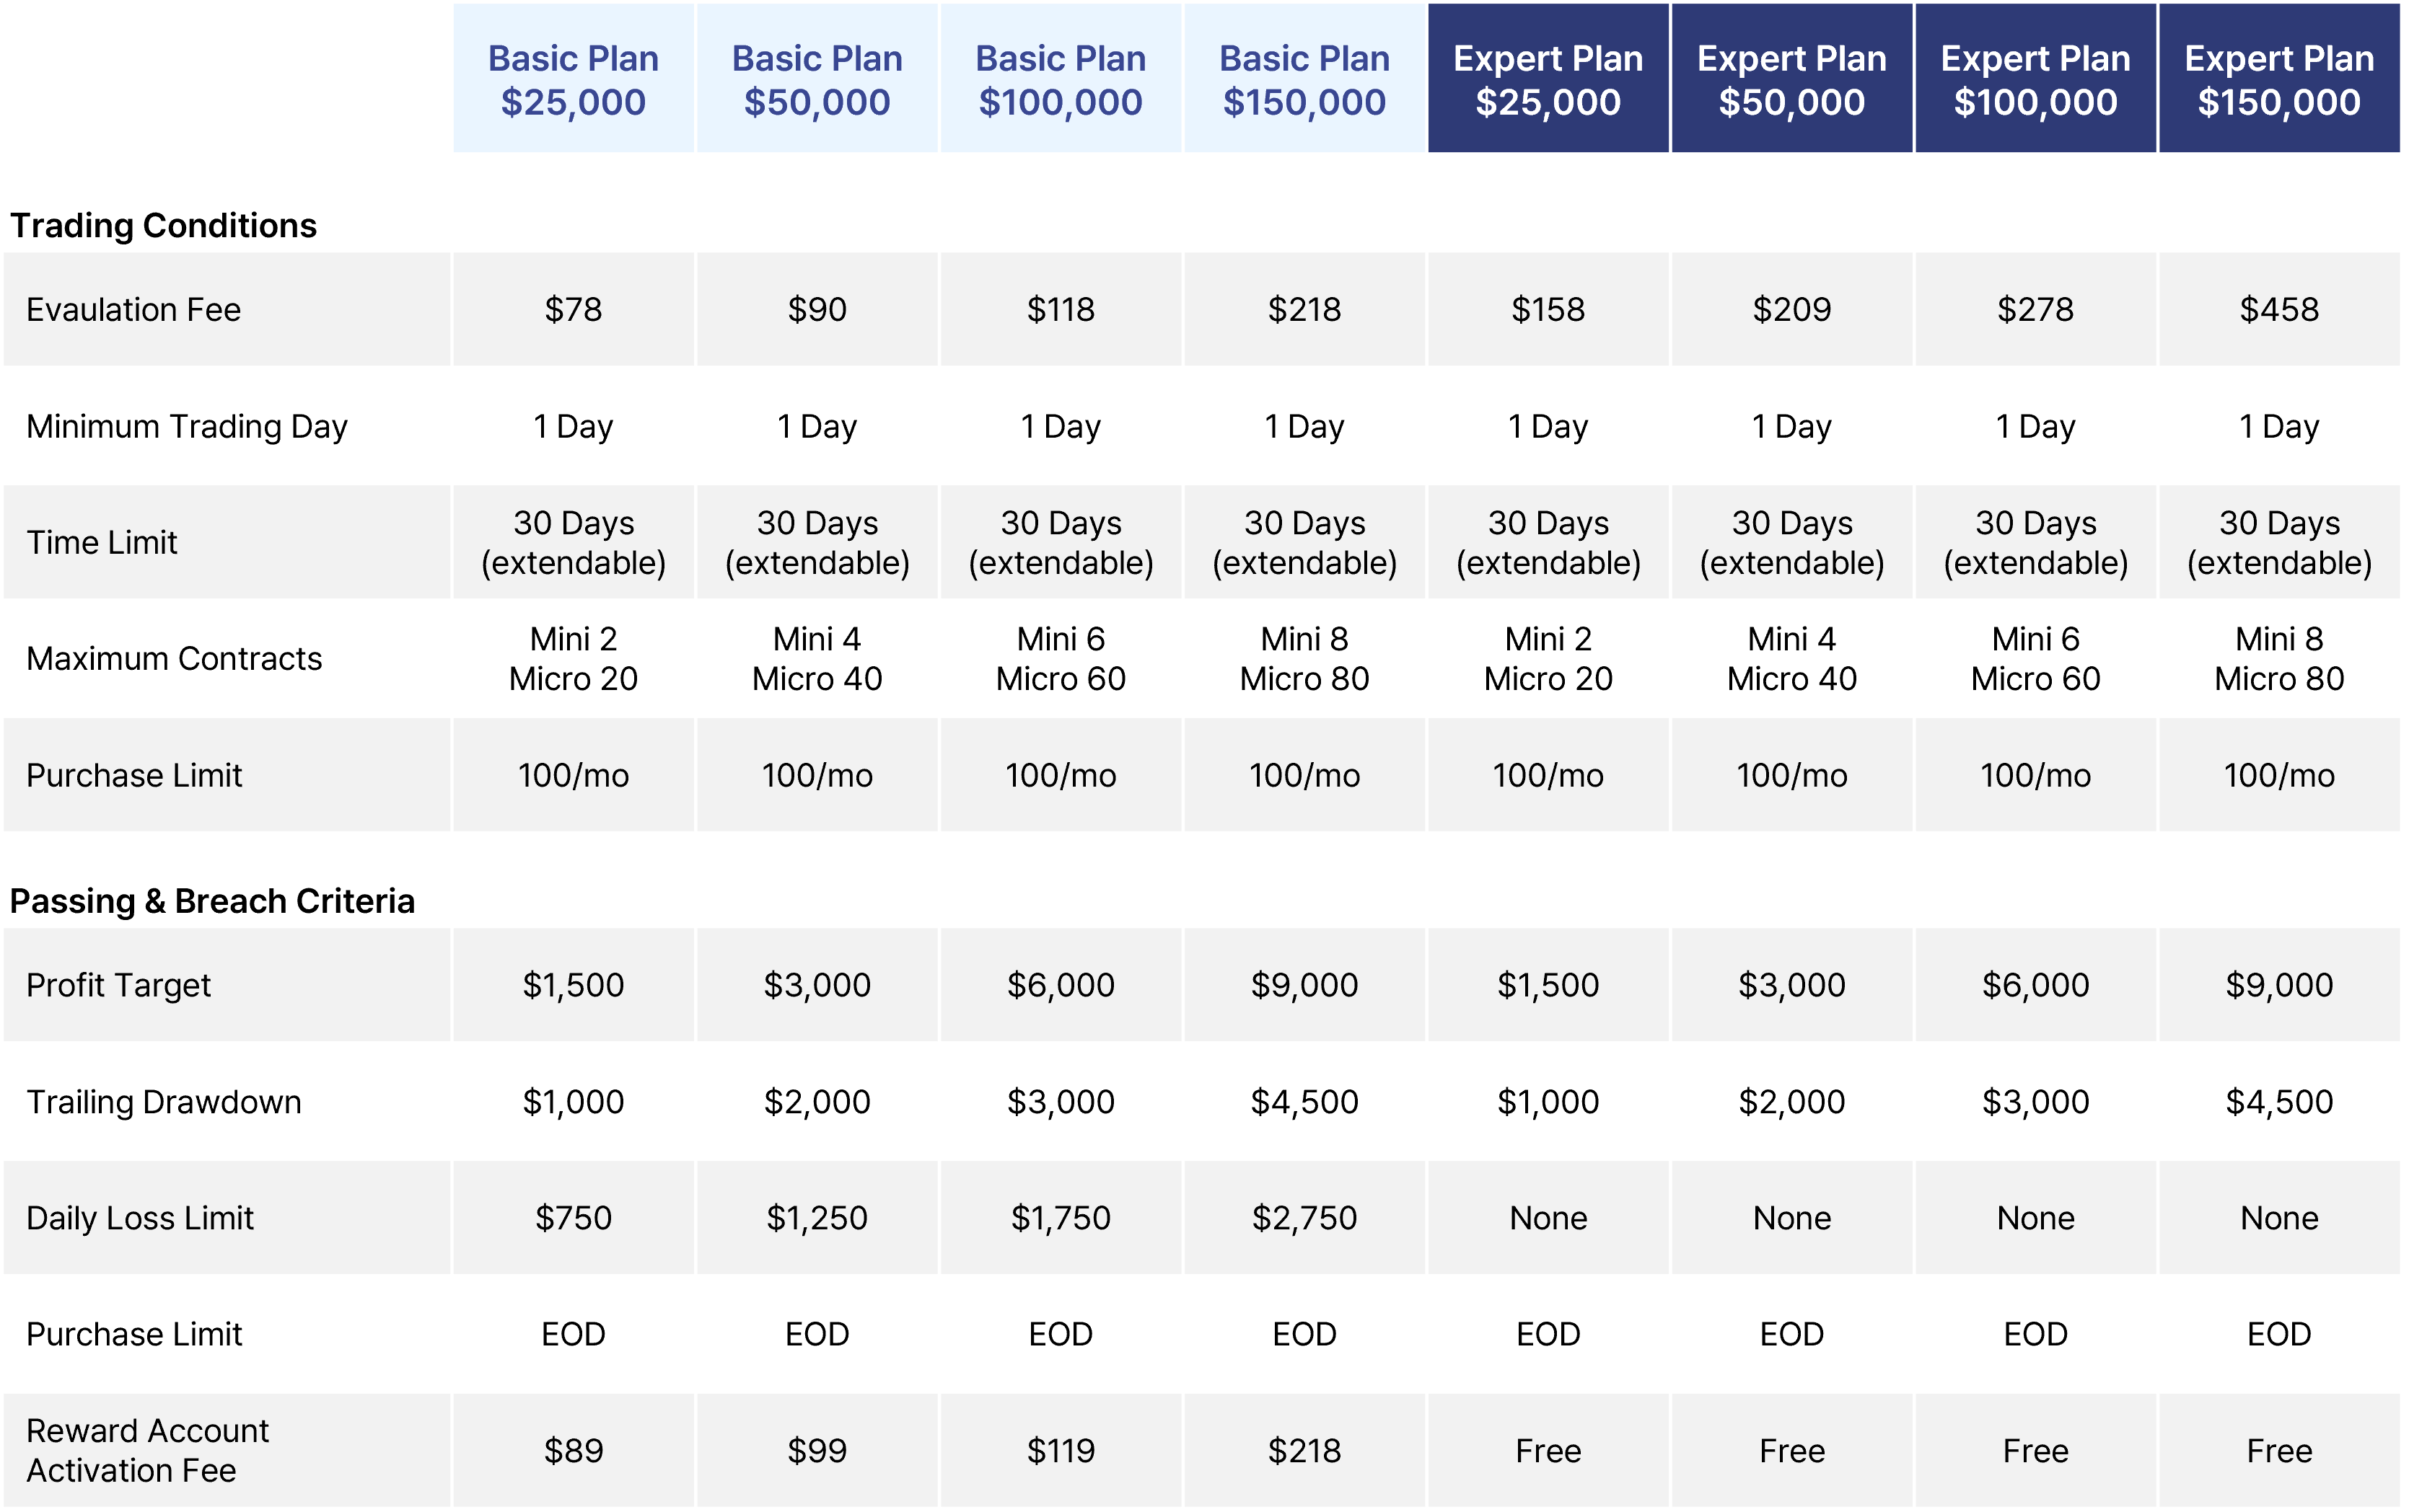
Task: Click the Profit Target row label
Action: click(x=118, y=986)
